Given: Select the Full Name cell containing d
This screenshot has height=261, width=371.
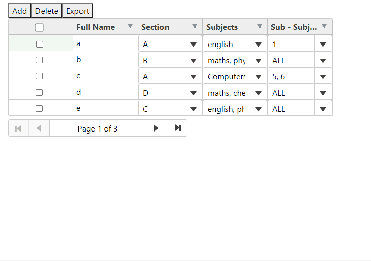Looking at the screenshot, I should pos(105,92).
